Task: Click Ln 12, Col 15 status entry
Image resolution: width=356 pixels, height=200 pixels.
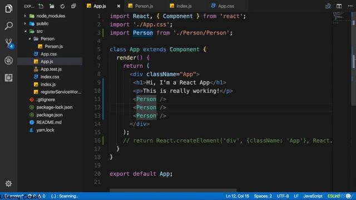Action: click(x=238, y=196)
